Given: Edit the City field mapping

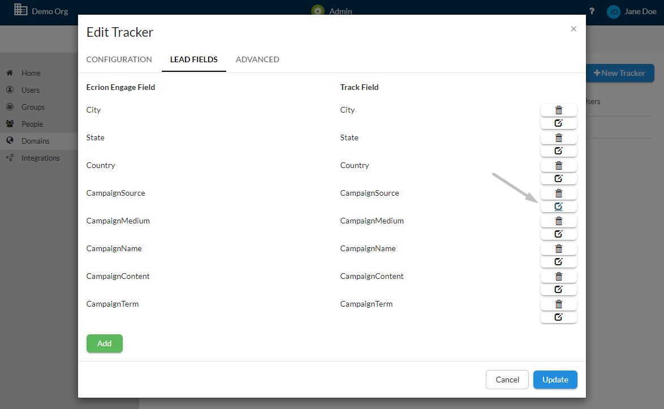Looking at the screenshot, I should click(x=559, y=123).
